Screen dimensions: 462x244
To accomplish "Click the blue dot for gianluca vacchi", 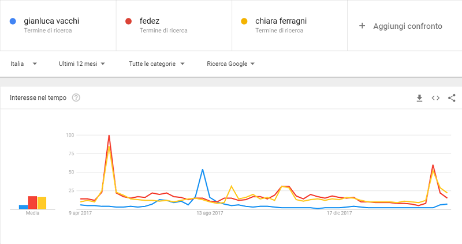I will coord(13,21).
